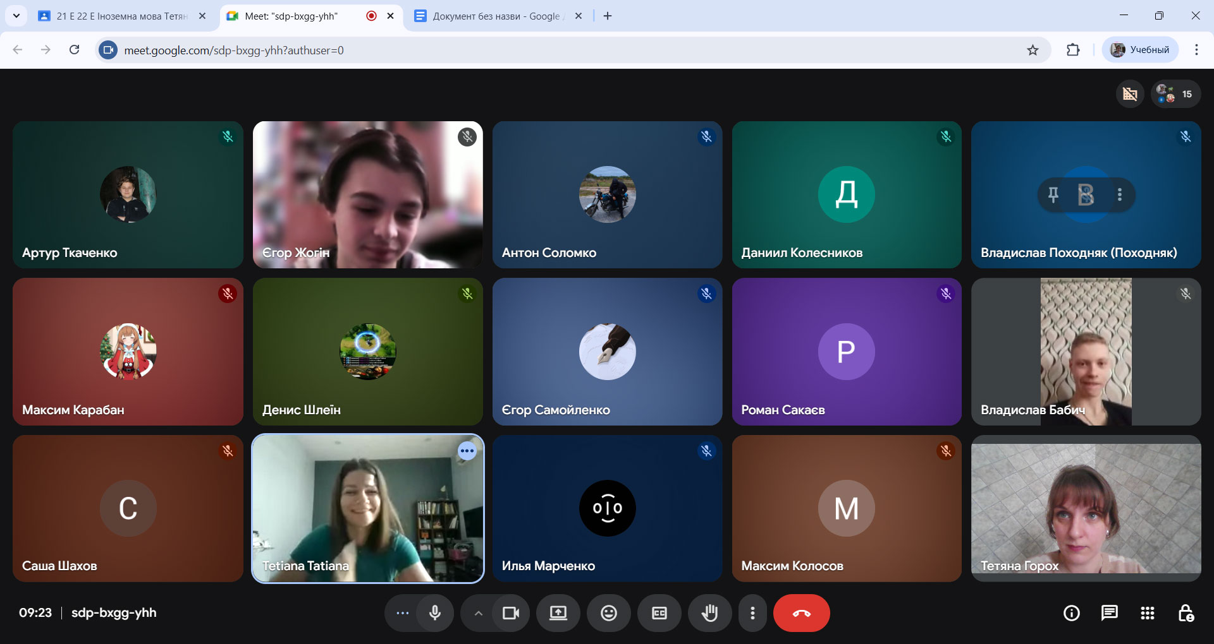Open host controls lock icon
The image size is (1214, 644).
(1186, 613)
